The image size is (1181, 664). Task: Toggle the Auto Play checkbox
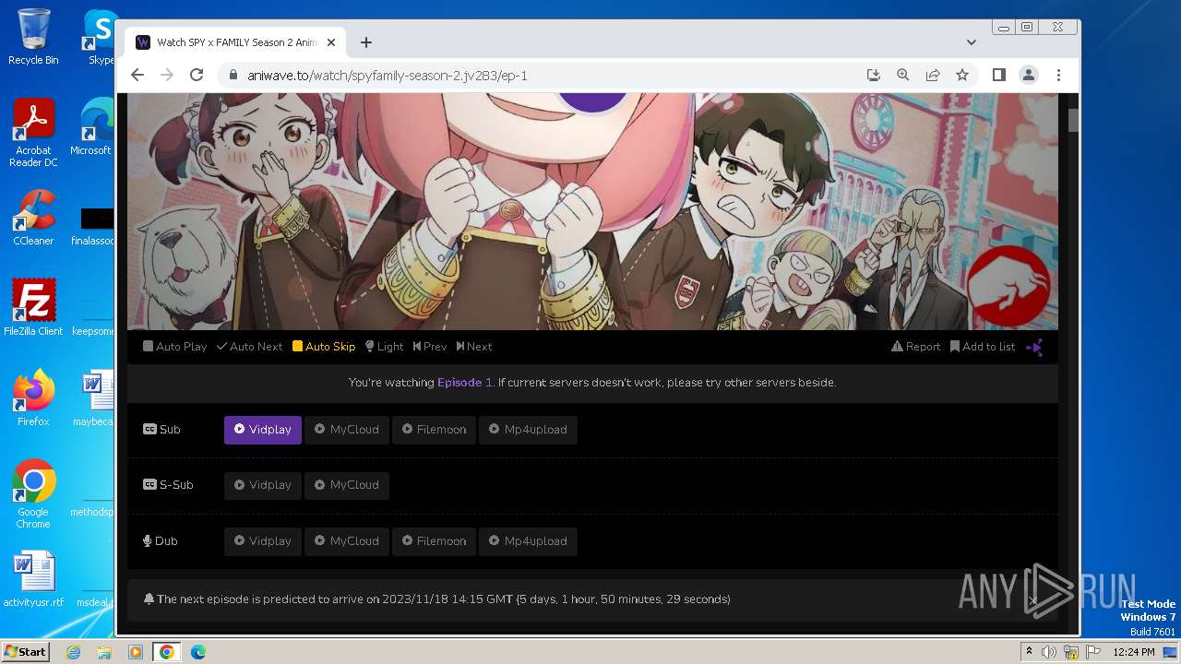click(174, 347)
